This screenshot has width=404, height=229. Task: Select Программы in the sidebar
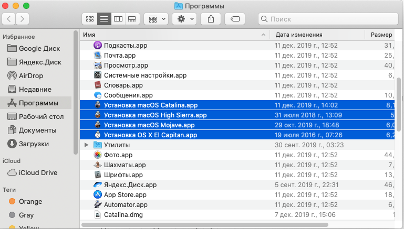tap(36, 103)
